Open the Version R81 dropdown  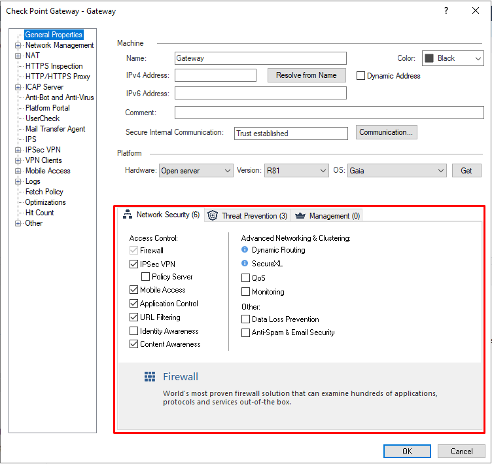point(296,171)
